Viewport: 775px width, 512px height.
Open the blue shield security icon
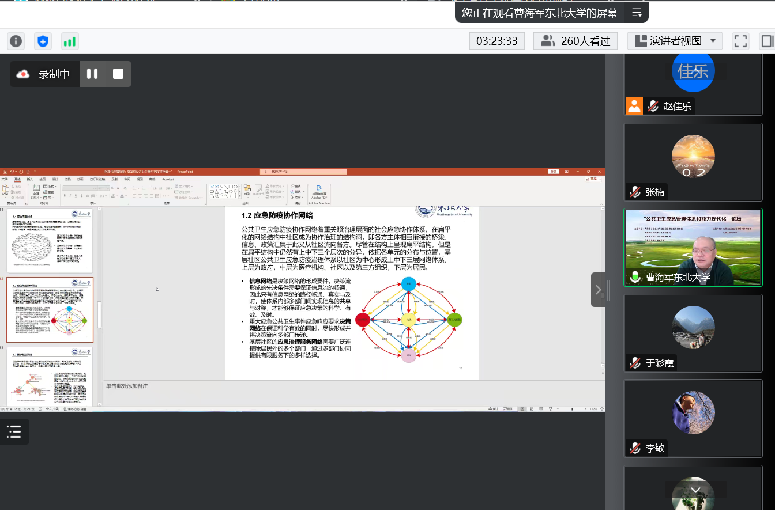pos(43,41)
